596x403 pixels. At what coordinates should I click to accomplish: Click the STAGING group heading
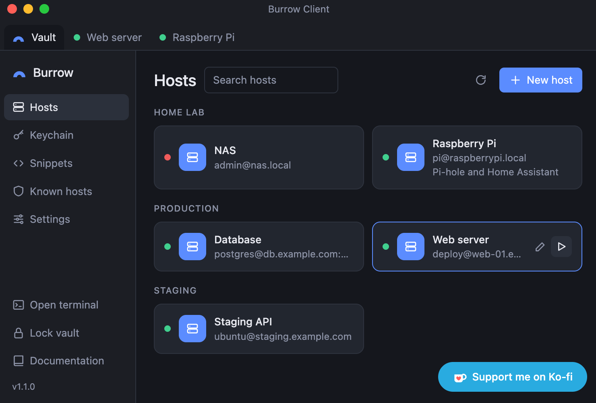tap(175, 291)
